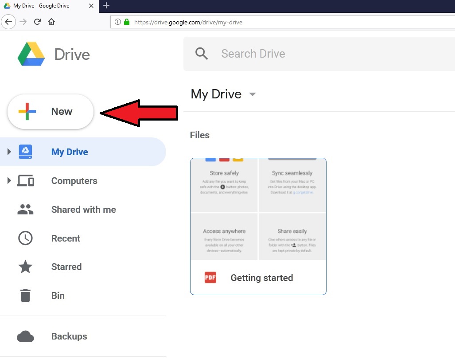Open the My Drive heading dropdown arrow

[x=252, y=94]
